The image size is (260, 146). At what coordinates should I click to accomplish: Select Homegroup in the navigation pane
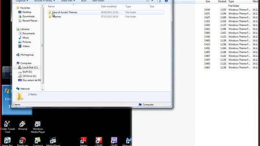[27, 55]
